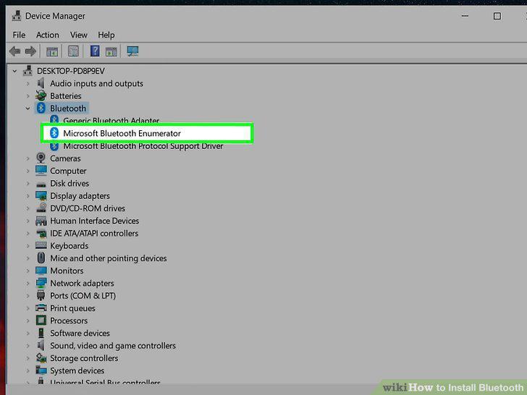Click the Storage controllers icon
Image resolution: width=527 pixels, height=395 pixels.
pos(41,357)
